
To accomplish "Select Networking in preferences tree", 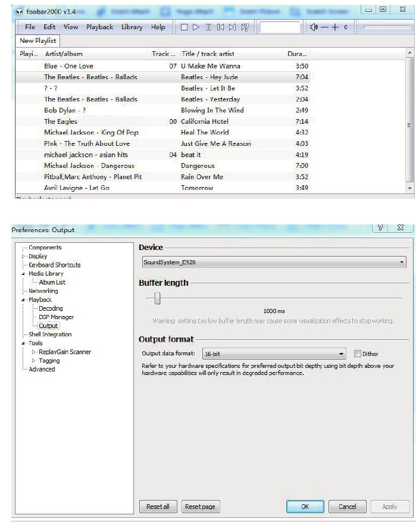I will point(43,291).
